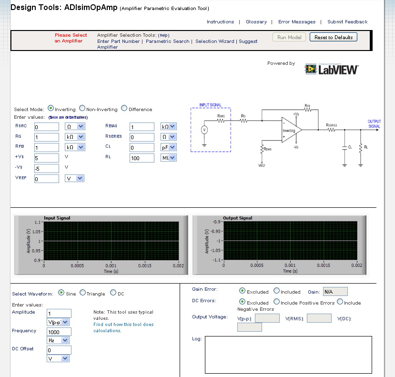This screenshot has height=377, width=395.
Task: Click the V(p-p) output voltage field
Action: click(267, 318)
